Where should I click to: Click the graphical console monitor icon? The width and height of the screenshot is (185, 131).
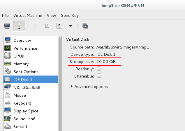click(7, 26)
